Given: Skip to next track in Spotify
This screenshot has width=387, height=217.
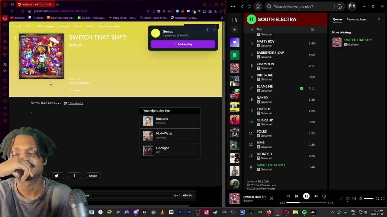Looking at the screenshot, I should click(316, 196).
